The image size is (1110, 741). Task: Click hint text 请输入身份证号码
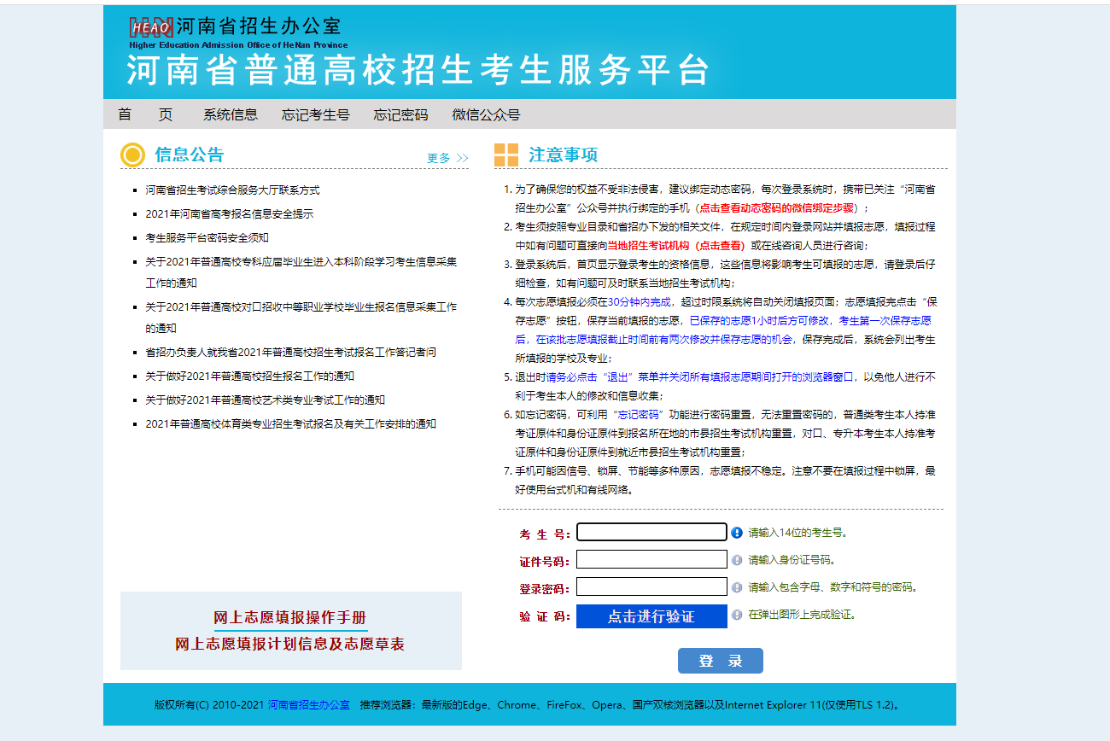(x=792, y=560)
